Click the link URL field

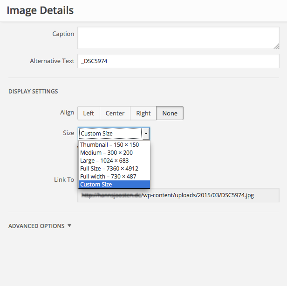[178, 195]
